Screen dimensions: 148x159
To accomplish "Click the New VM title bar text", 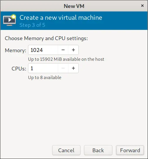I will [74, 6].
